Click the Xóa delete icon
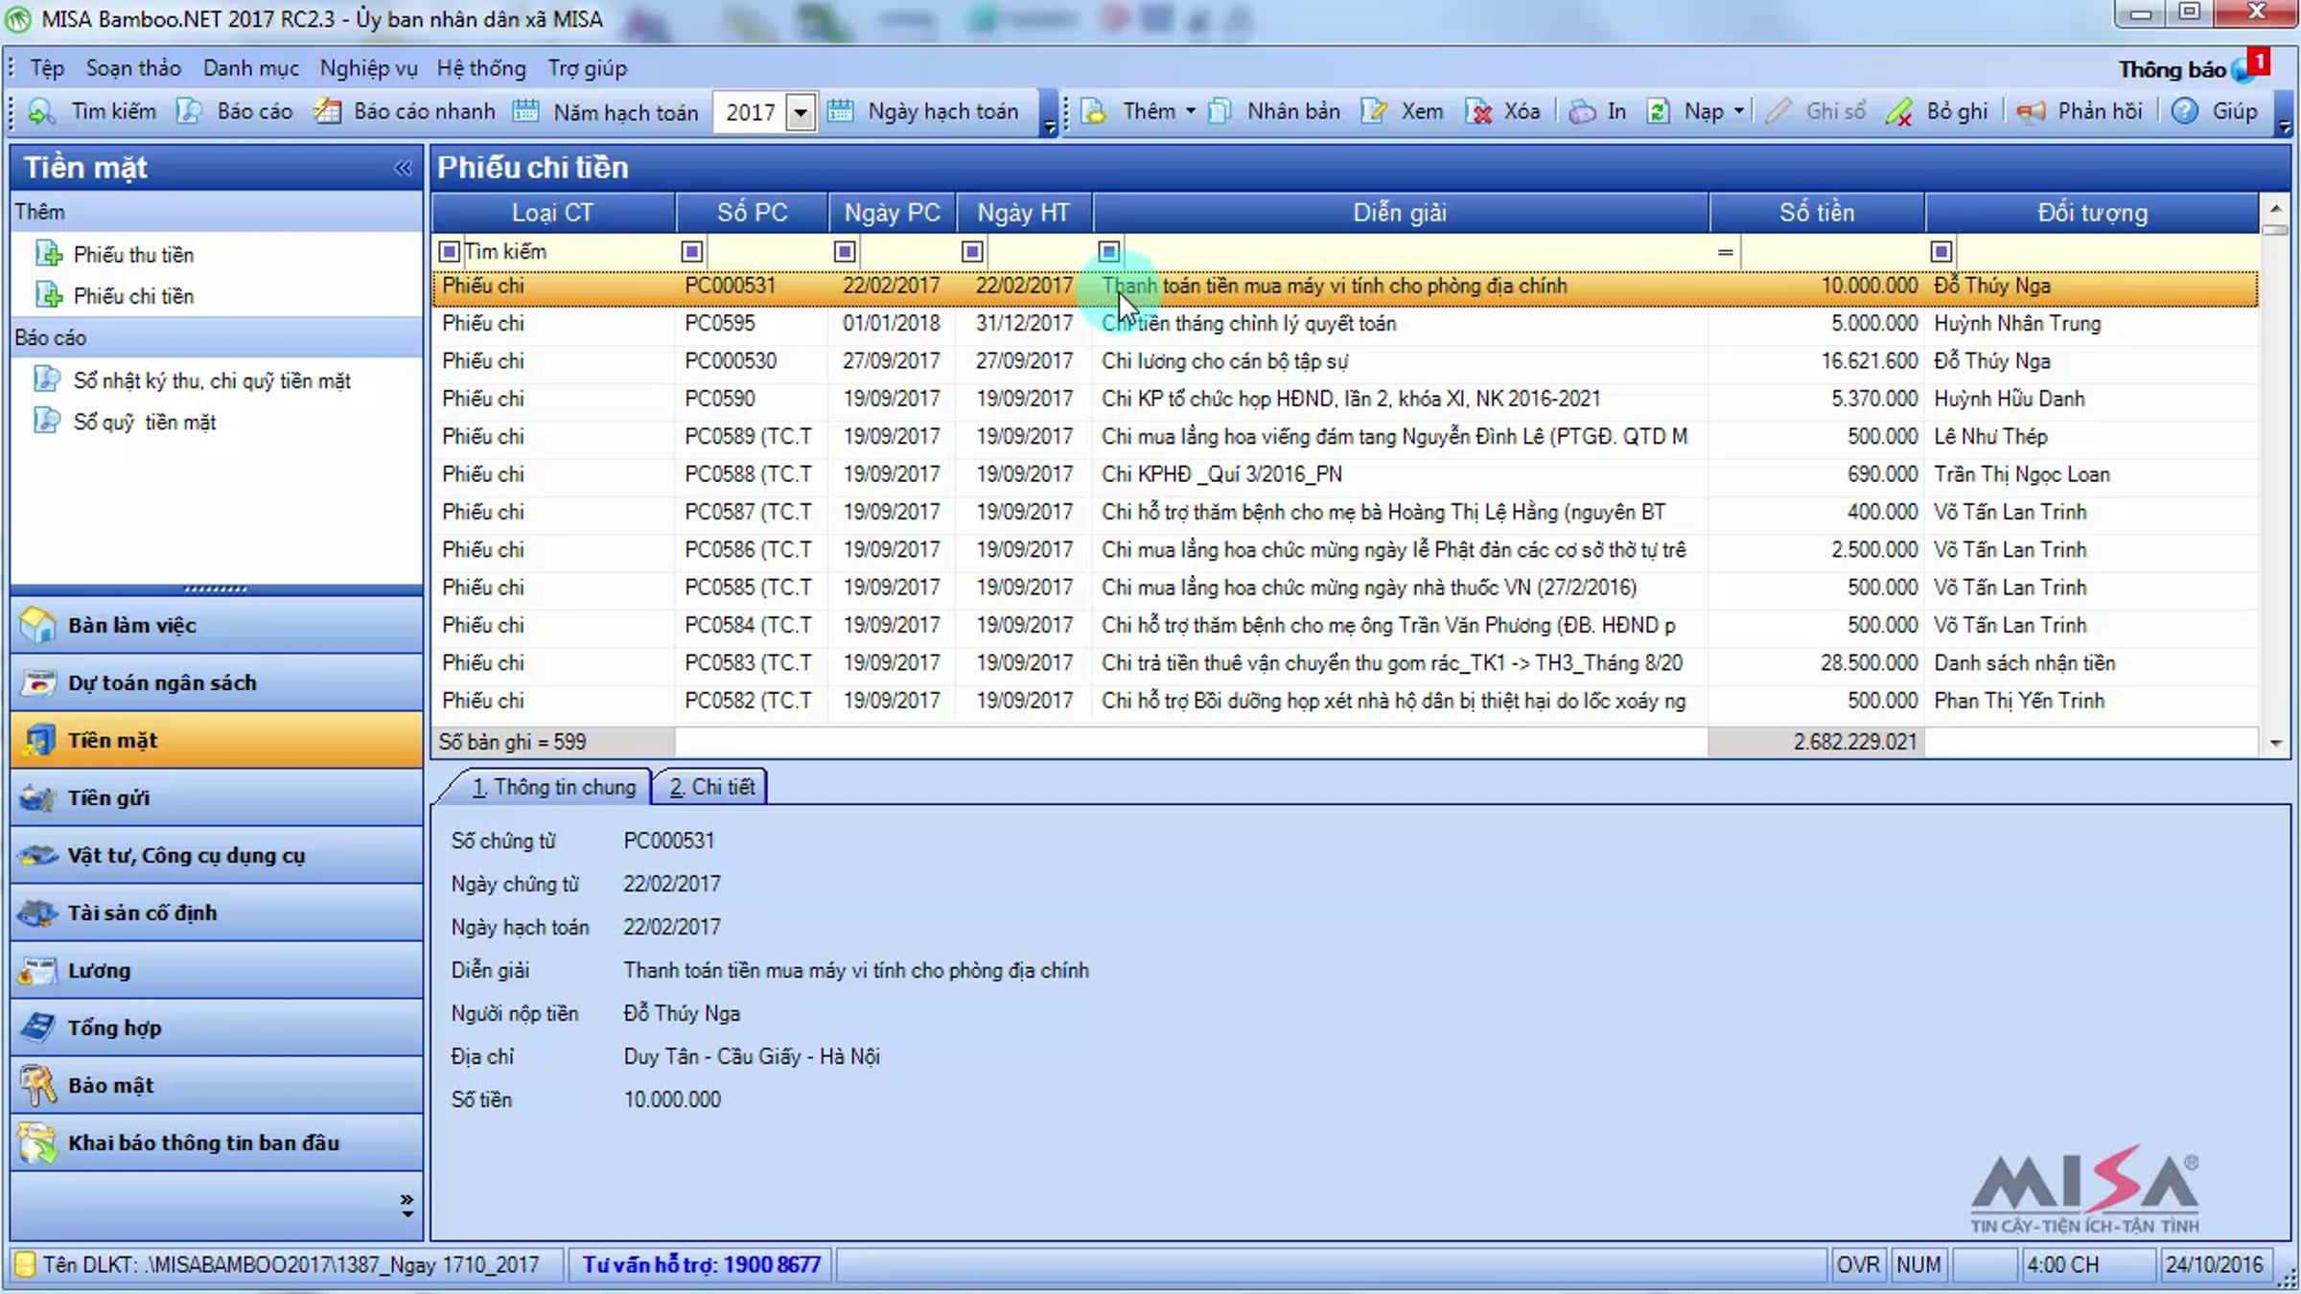 coord(1478,112)
